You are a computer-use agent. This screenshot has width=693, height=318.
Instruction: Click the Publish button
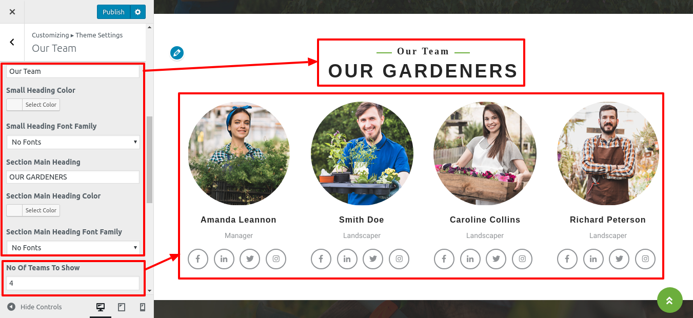(x=113, y=12)
